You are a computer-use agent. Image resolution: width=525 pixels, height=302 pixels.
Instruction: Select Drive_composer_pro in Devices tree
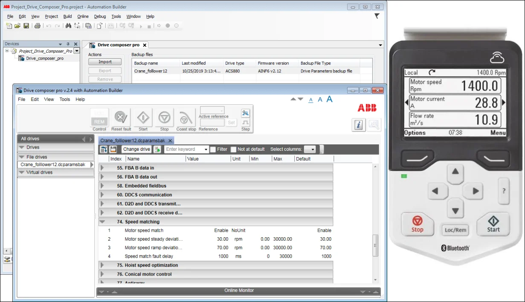(45, 58)
